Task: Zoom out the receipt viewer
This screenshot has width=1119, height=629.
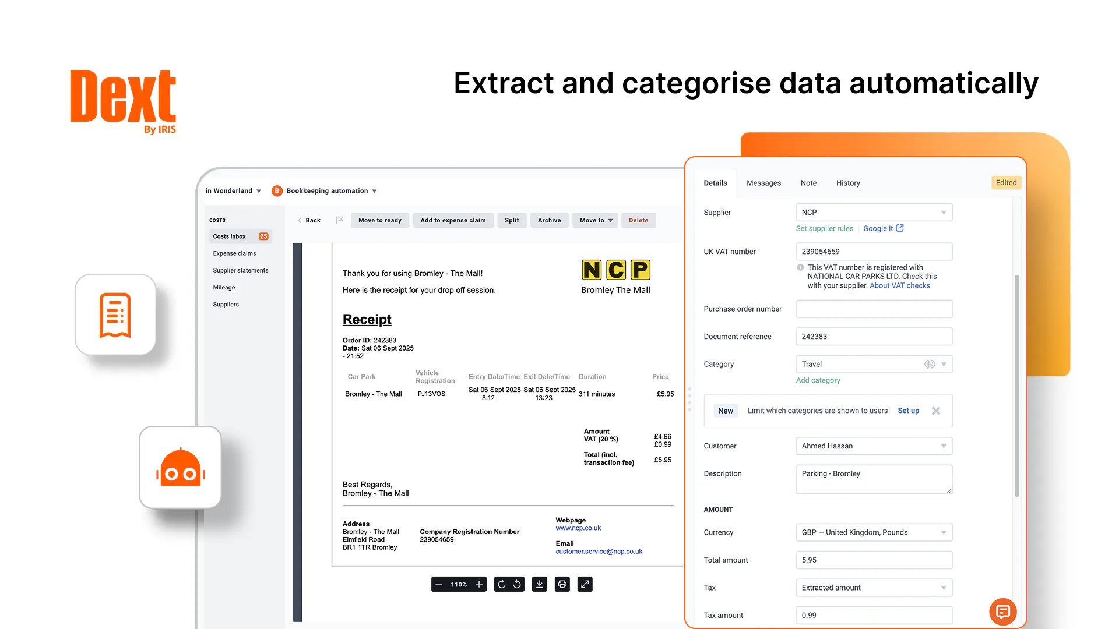Action: 439,584
